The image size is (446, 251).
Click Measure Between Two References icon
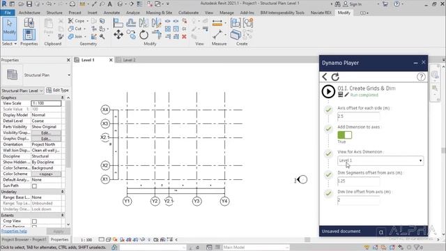(217, 35)
